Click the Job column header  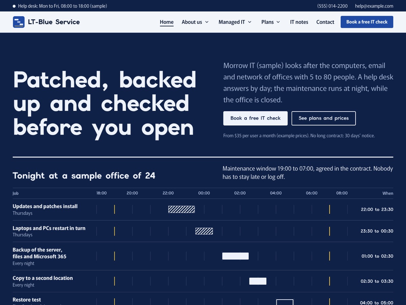pos(16,194)
